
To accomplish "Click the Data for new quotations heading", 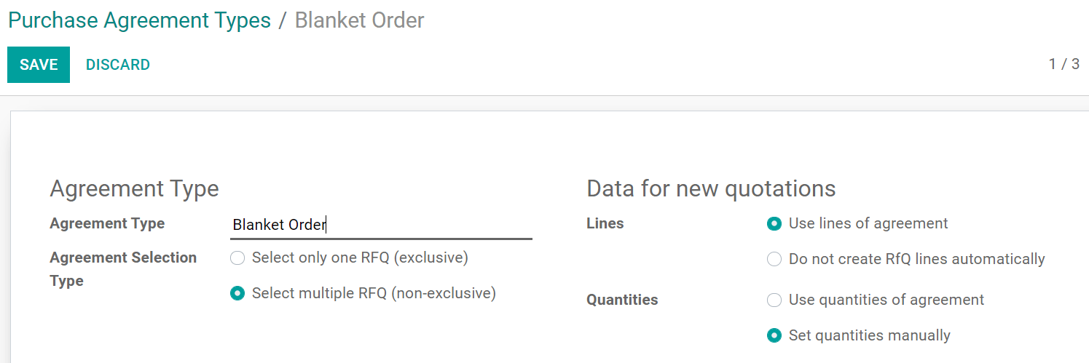I will (x=711, y=188).
